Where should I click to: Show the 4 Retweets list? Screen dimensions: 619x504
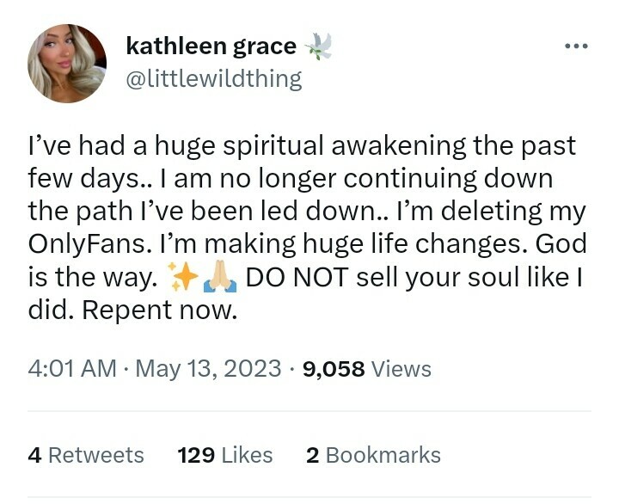click(86, 455)
